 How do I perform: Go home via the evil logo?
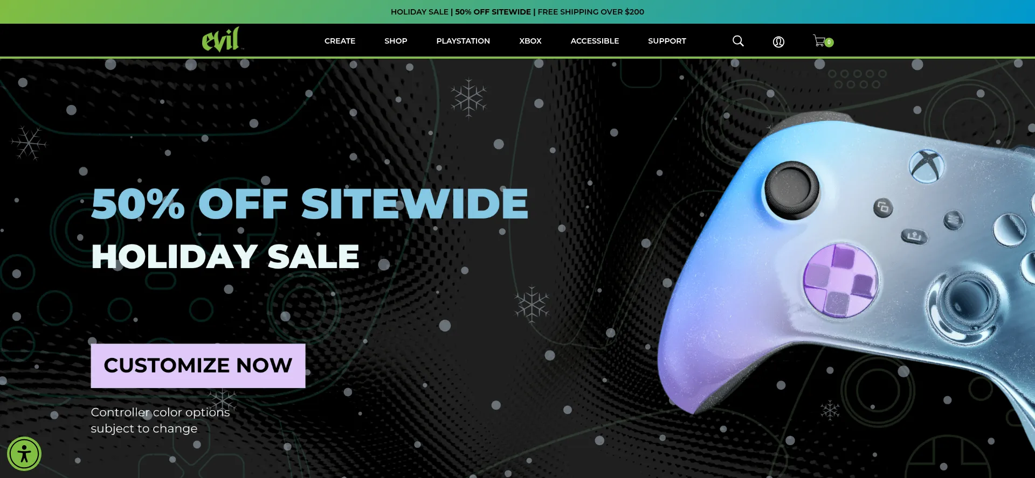pos(221,39)
